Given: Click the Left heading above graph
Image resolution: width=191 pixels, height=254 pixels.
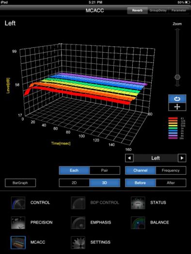Looking at the screenshot, I should point(10,23).
